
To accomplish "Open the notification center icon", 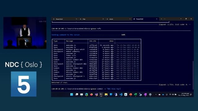I will pos(191,95).
